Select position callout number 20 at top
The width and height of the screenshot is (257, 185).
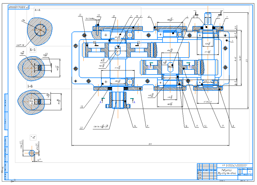[x=98, y=16]
